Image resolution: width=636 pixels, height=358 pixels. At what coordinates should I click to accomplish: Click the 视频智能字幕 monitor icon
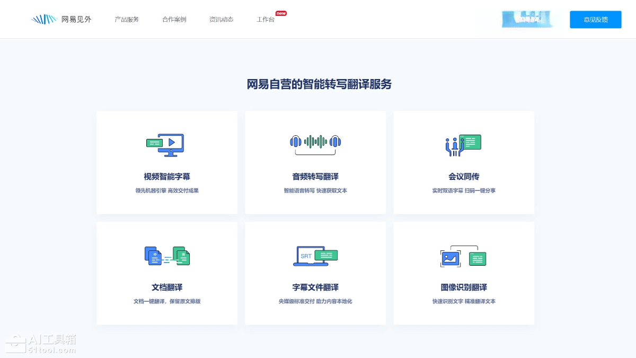166,144
